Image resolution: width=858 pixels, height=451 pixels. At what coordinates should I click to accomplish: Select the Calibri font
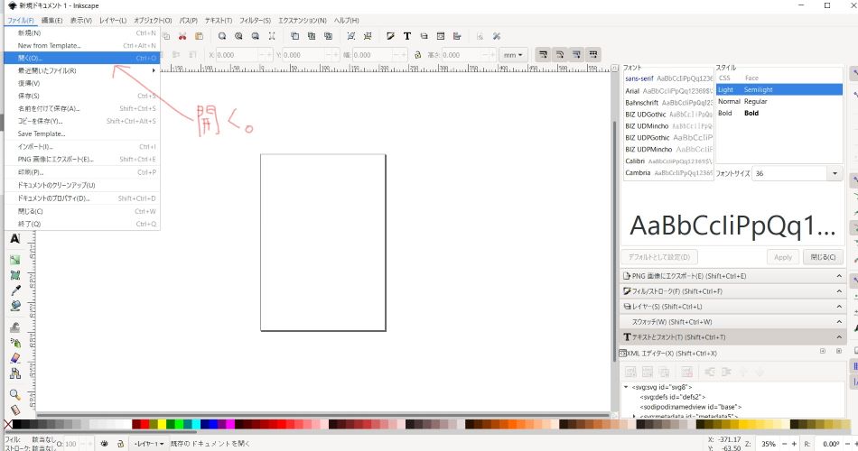pyautogui.click(x=667, y=161)
